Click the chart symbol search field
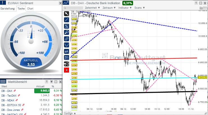The height and width of the screenshot is (115, 208). pos(73,8)
